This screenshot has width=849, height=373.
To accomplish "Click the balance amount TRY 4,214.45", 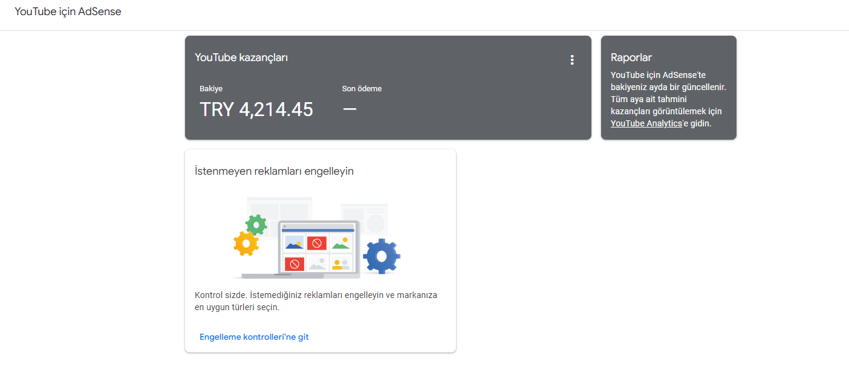I will [256, 109].
